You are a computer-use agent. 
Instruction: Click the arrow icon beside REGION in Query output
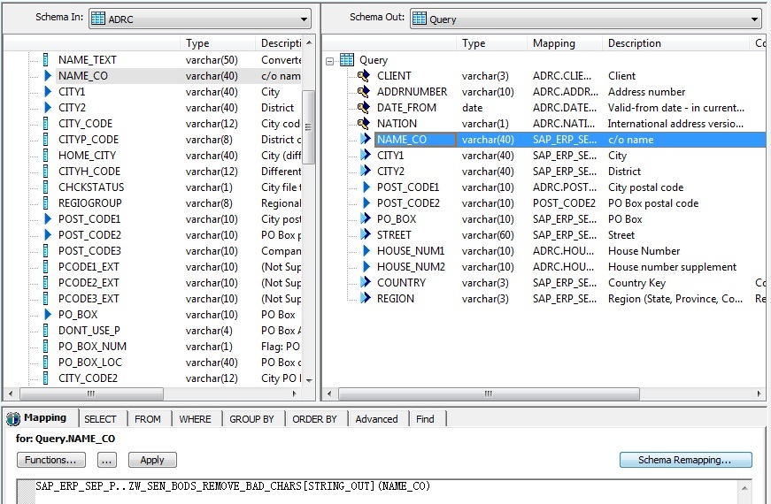coord(365,298)
